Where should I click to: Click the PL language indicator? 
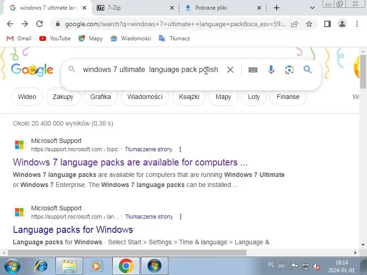[x=271, y=265]
